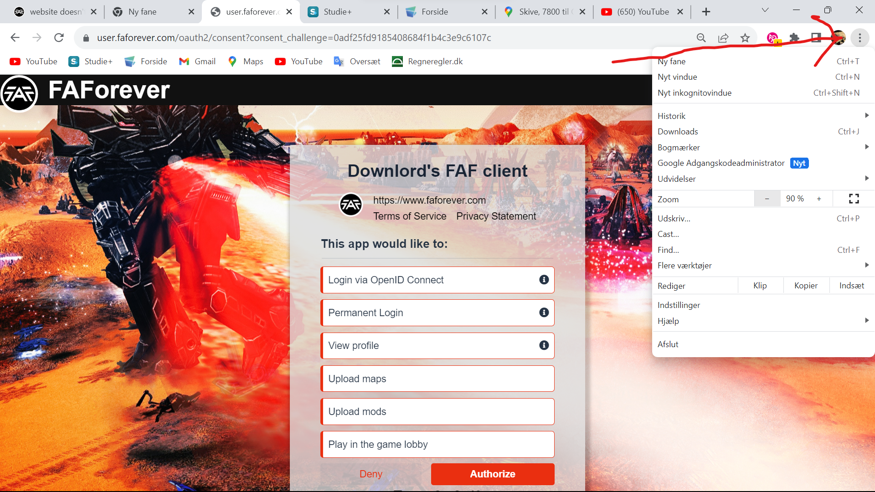Screen dimensions: 875x492
Task: Open Google Adgangskodeadministrator
Action: point(762,163)
